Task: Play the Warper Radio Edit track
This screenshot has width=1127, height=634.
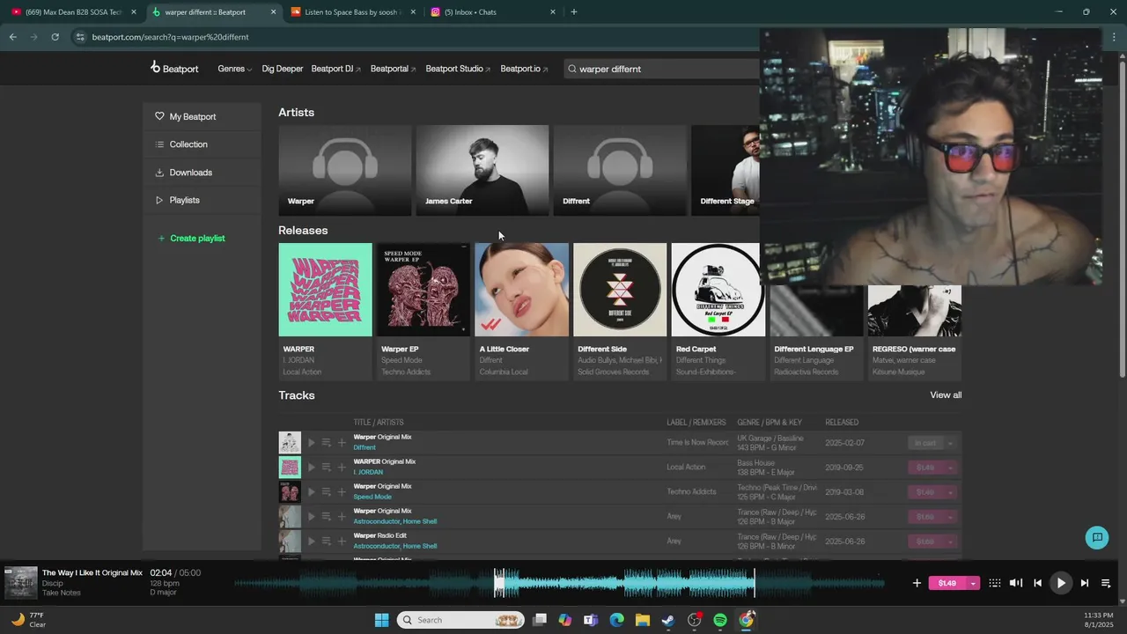Action: [311, 542]
